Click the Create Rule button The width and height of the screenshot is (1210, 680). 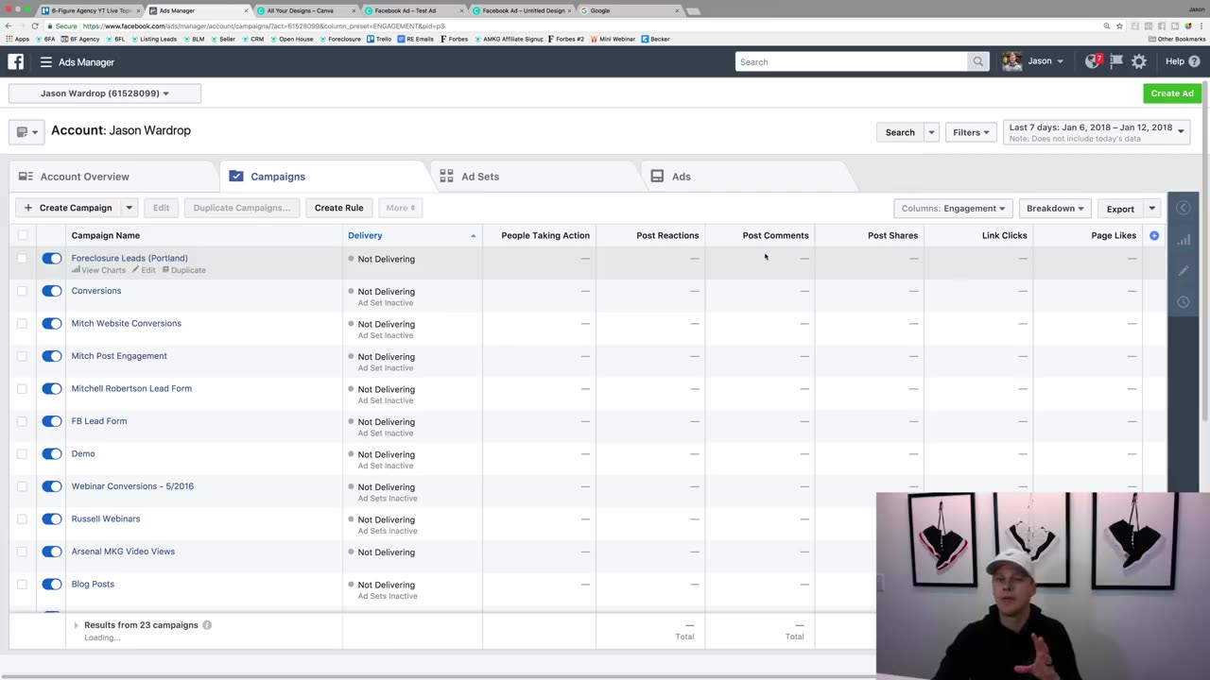coord(338,208)
